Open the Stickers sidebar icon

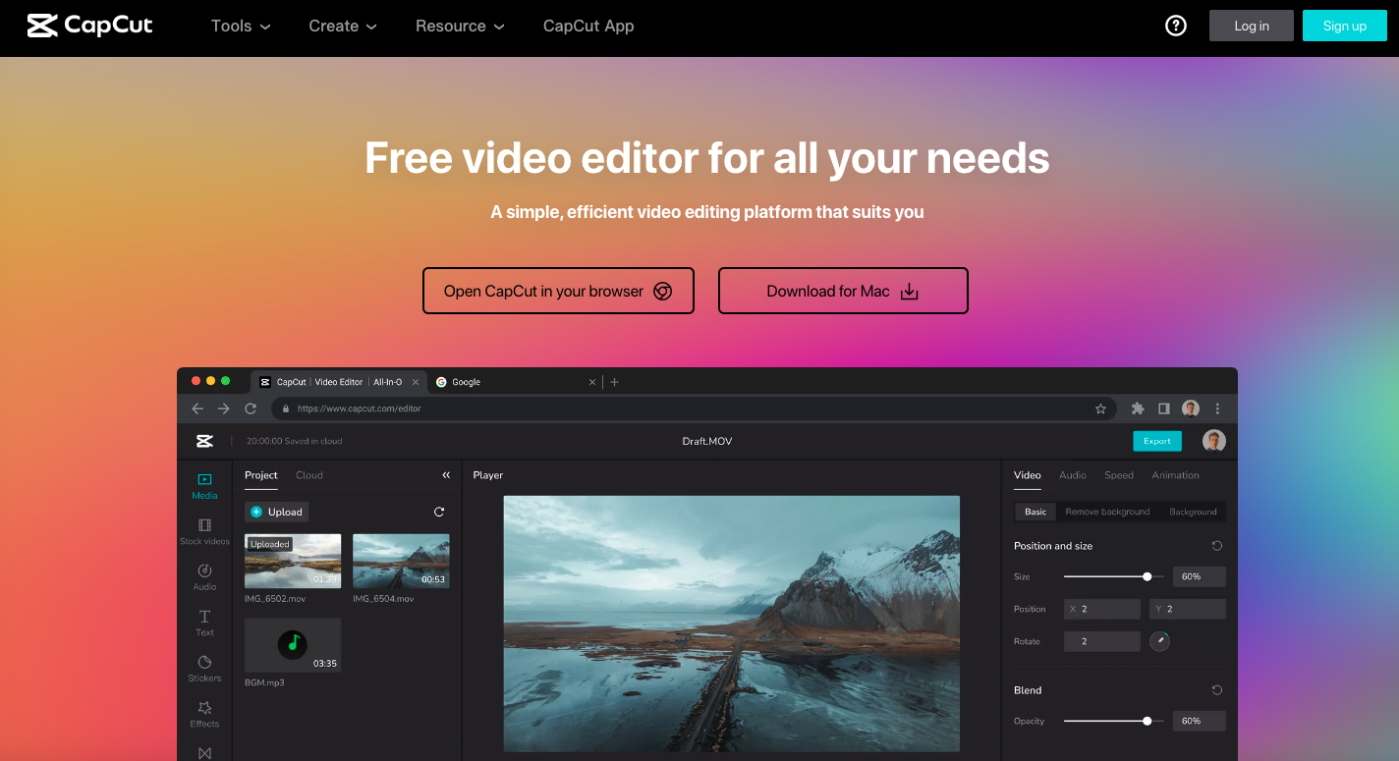204,669
